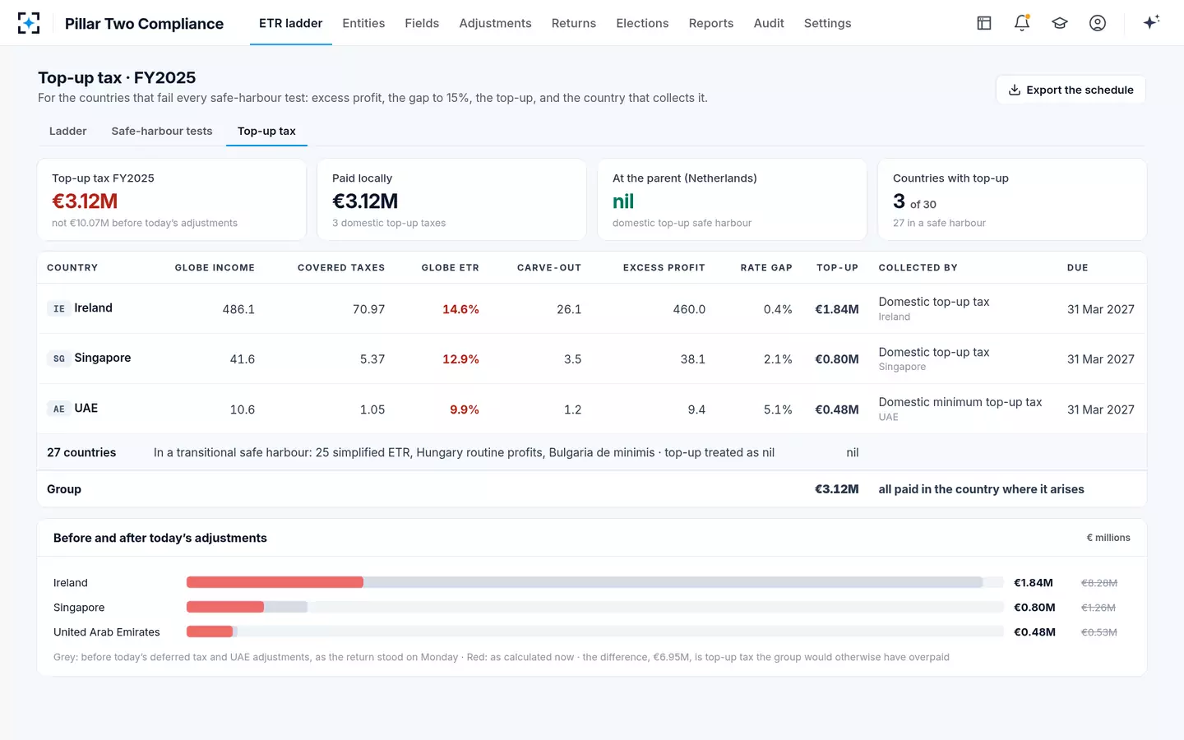Open the sparkle AI assistant icon
1184x740 pixels.
(1151, 22)
